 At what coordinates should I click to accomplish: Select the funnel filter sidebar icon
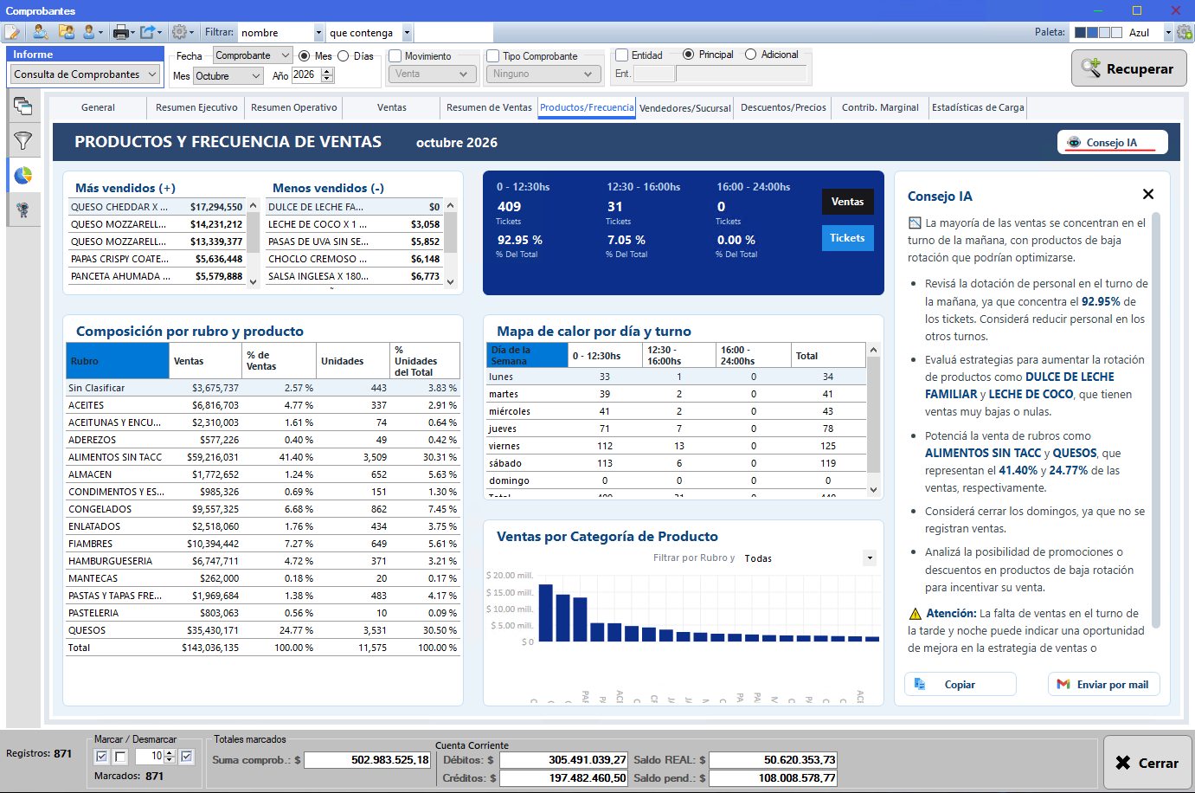[x=23, y=140]
